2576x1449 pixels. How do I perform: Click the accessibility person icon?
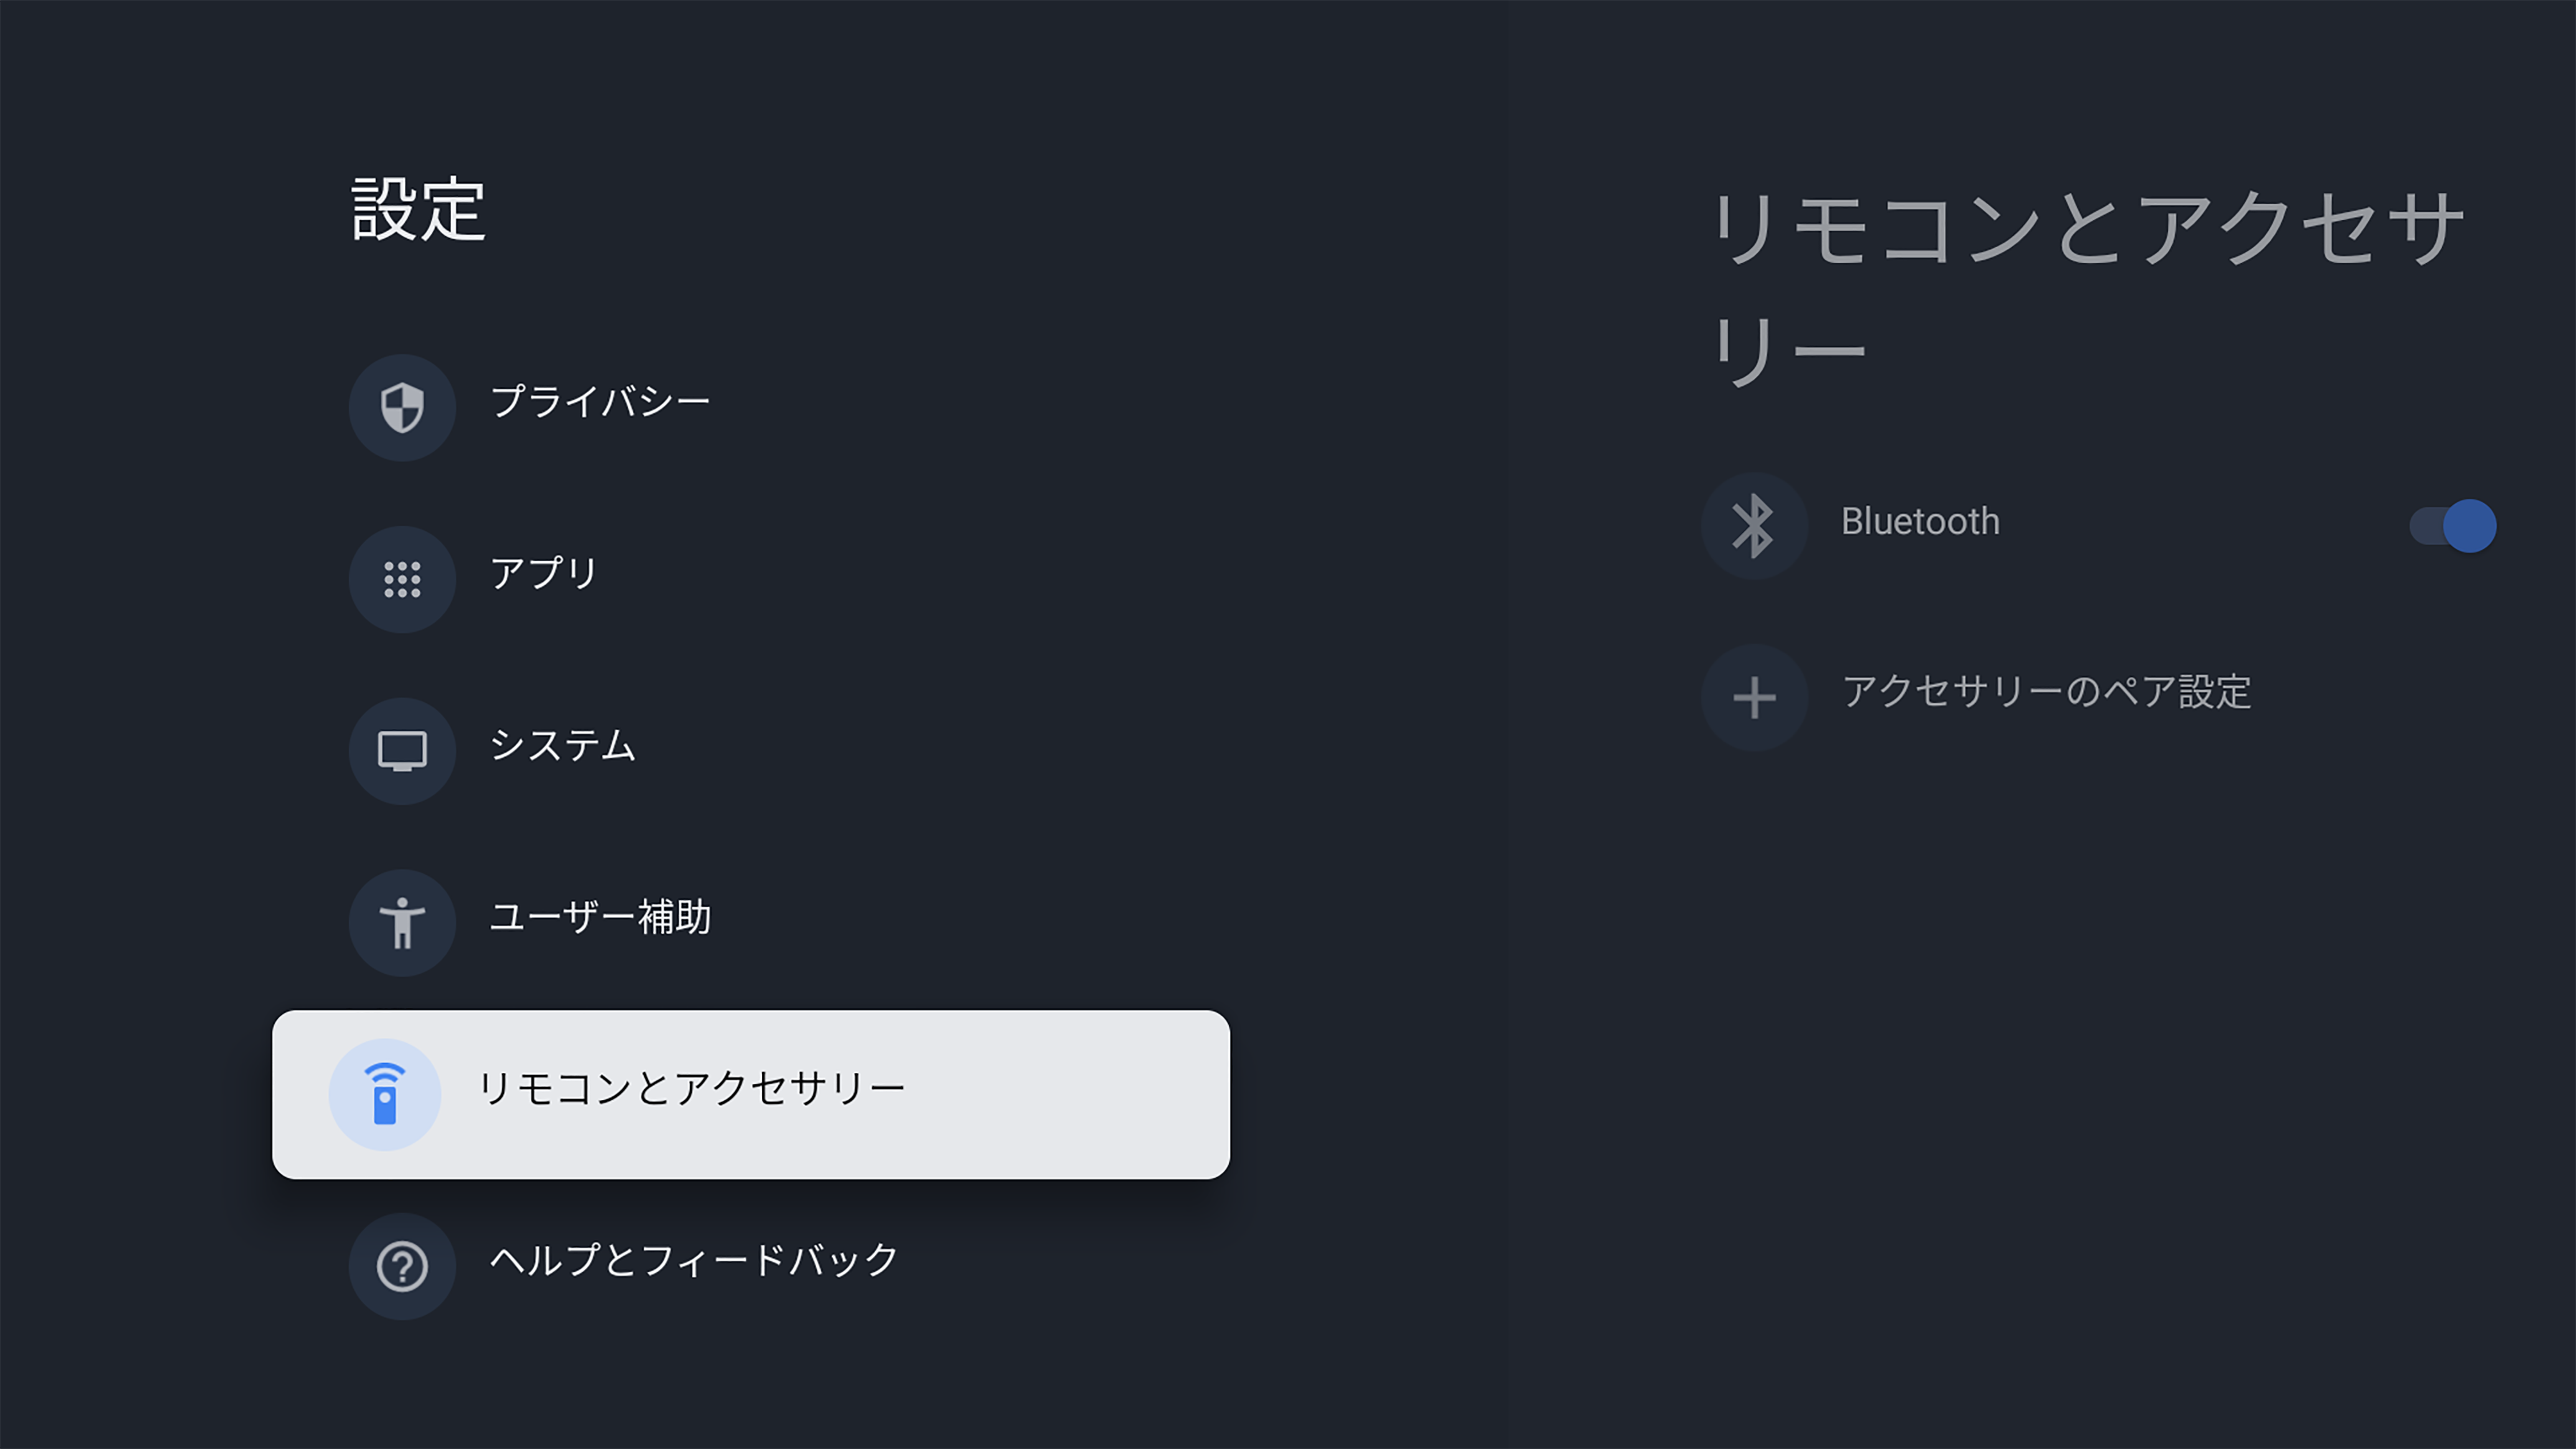[x=402, y=922]
